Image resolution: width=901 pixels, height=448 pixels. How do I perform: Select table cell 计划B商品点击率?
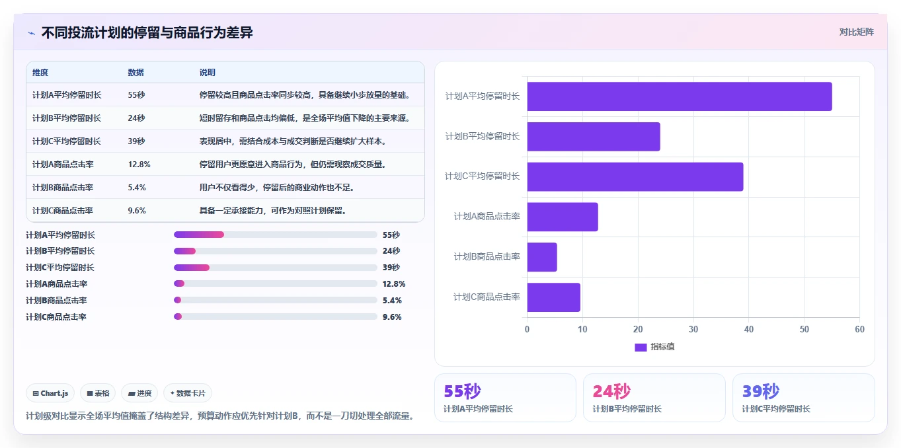[63, 188]
